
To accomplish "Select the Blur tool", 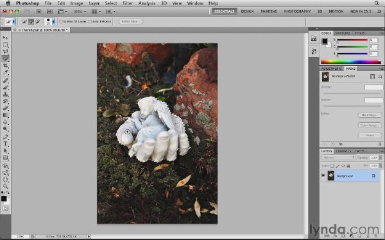I will coord(5,122).
